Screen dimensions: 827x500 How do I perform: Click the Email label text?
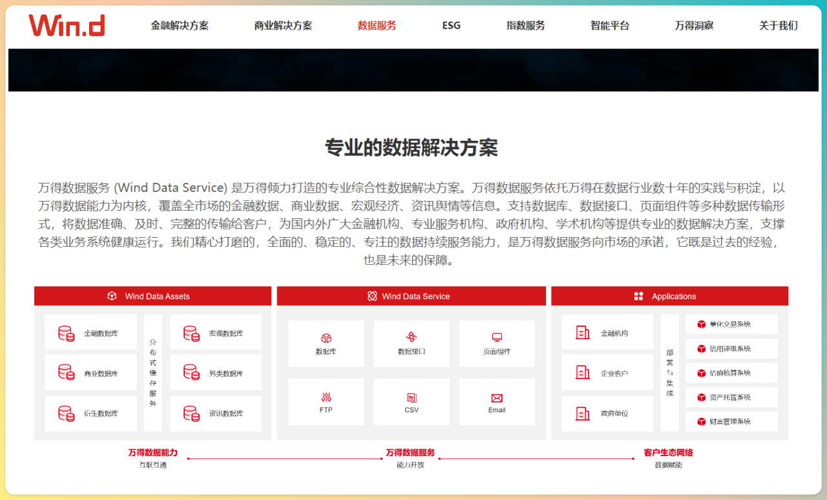(497, 410)
